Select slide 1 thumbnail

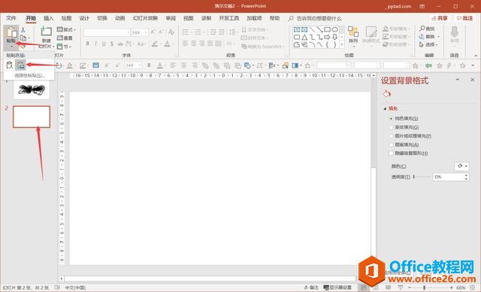32,89
